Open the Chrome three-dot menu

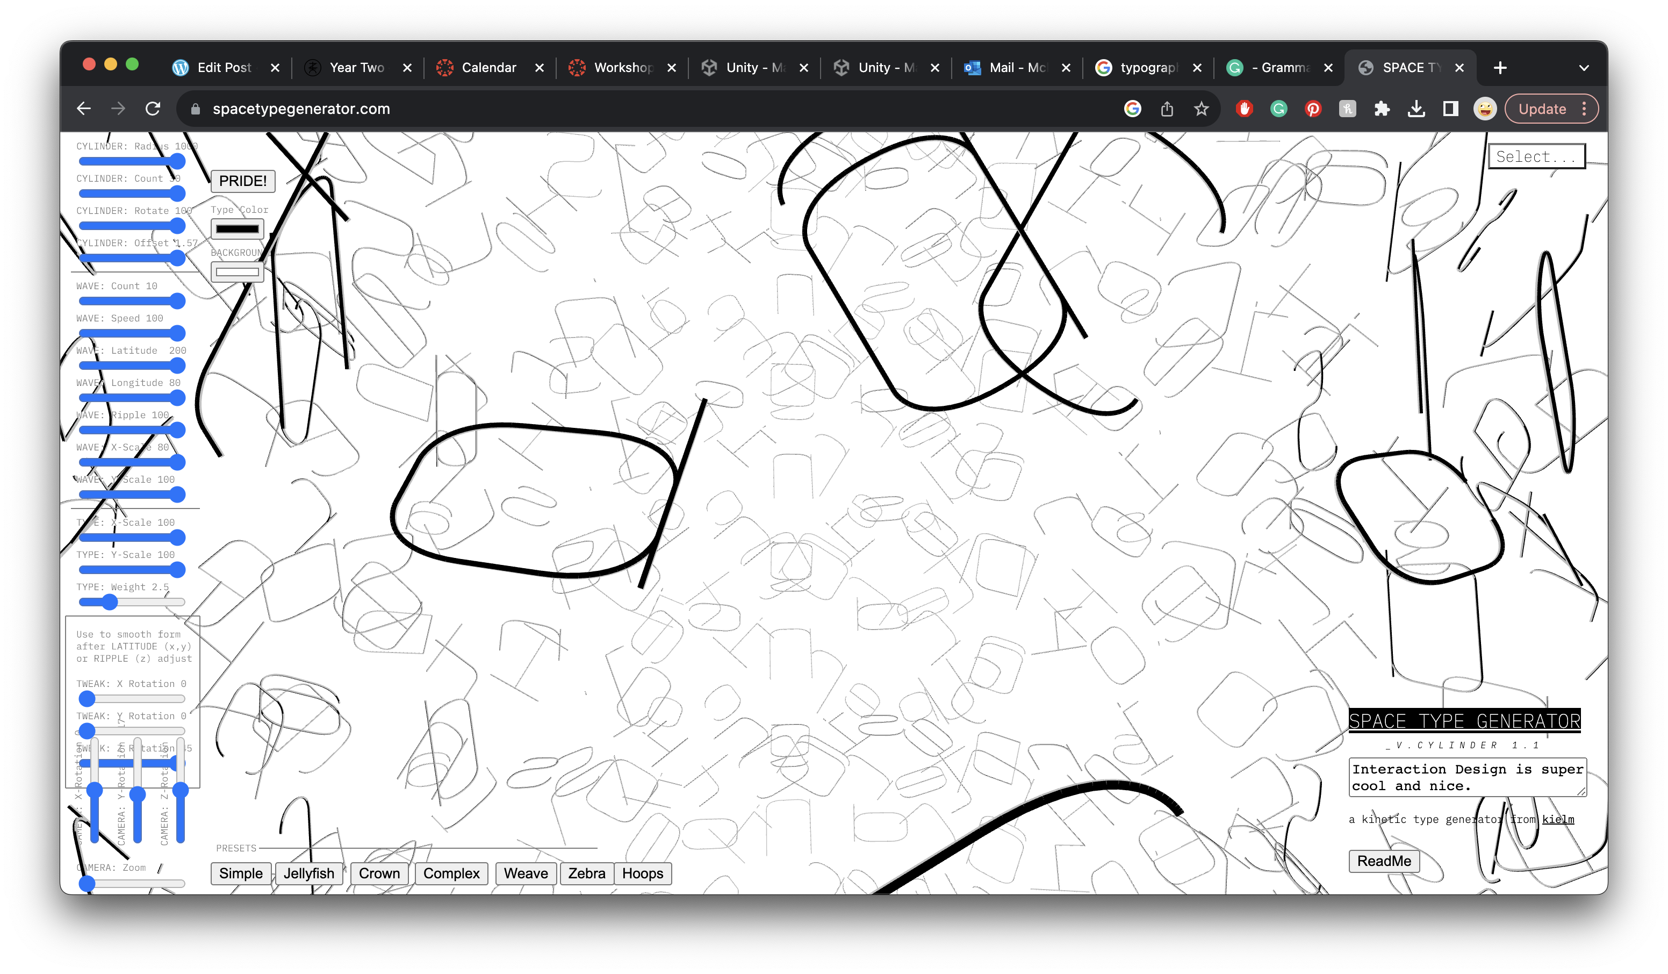pos(1584,109)
